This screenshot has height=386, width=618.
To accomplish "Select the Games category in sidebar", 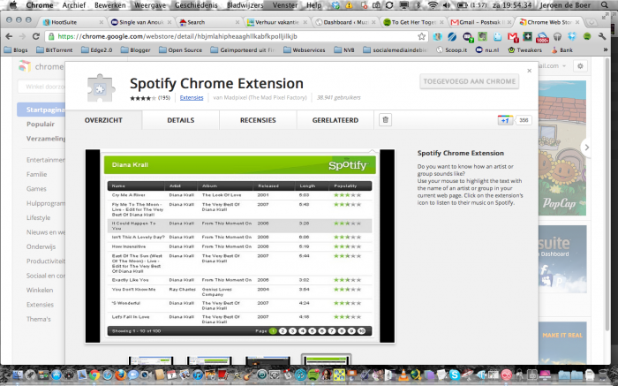I will 36,189.
